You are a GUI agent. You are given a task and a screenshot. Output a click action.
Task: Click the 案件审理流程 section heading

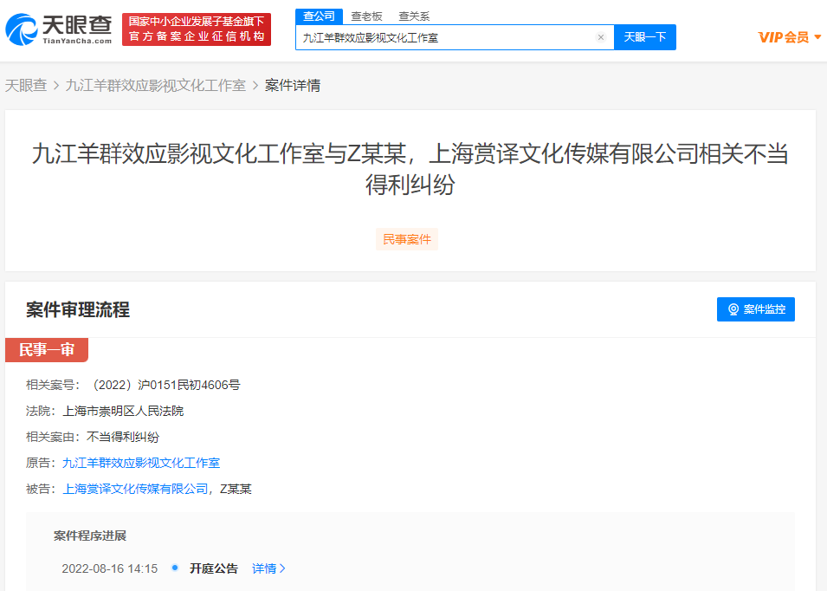point(78,309)
